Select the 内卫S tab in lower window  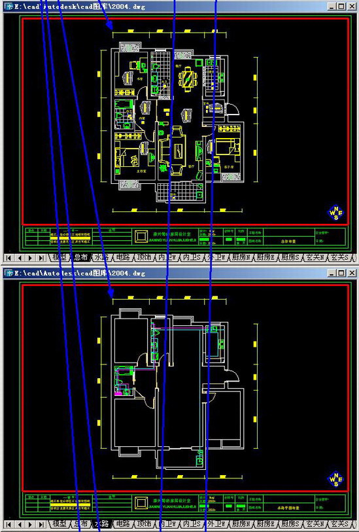[x=191, y=524]
